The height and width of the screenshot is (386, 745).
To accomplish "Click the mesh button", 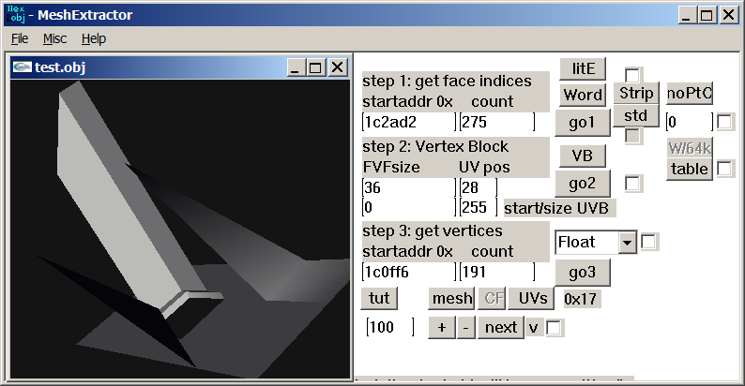I will coord(452,298).
